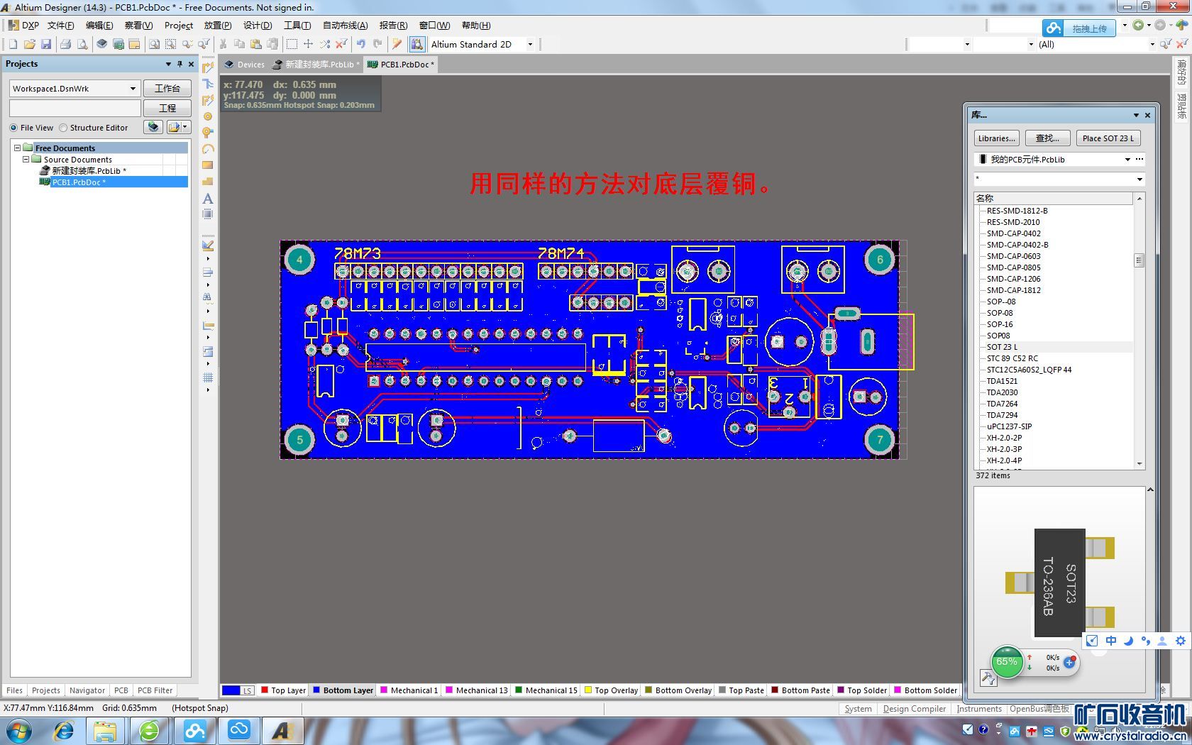Click the Print icon in toolbar
This screenshot has height=745, width=1192.
(x=66, y=44)
